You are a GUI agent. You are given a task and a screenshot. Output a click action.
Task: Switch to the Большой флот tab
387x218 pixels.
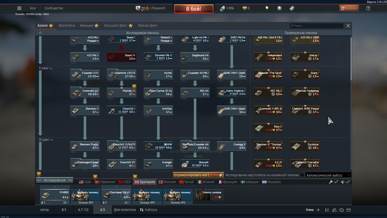point(118,26)
